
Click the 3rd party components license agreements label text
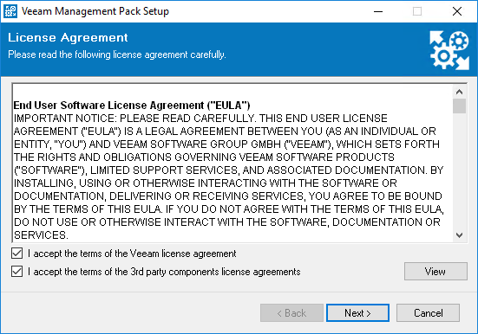point(164,272)
